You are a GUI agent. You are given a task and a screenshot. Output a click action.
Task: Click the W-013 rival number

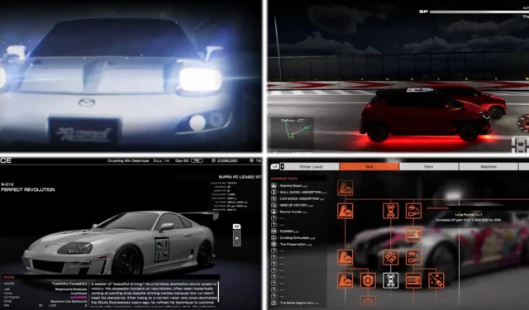coord(7,184)
